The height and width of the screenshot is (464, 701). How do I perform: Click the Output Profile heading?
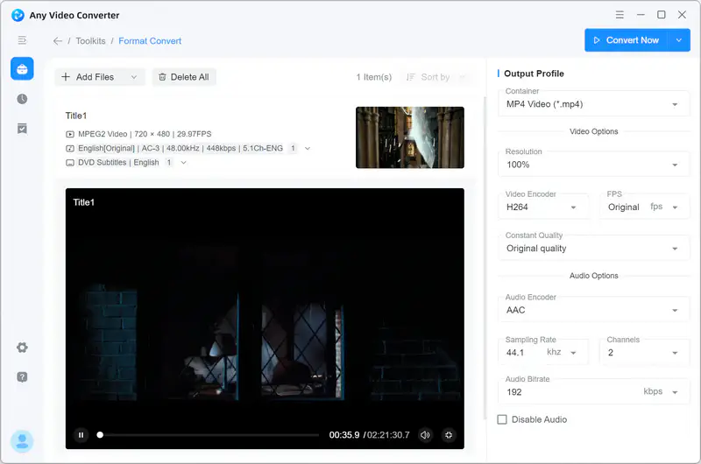coord(534,74)
